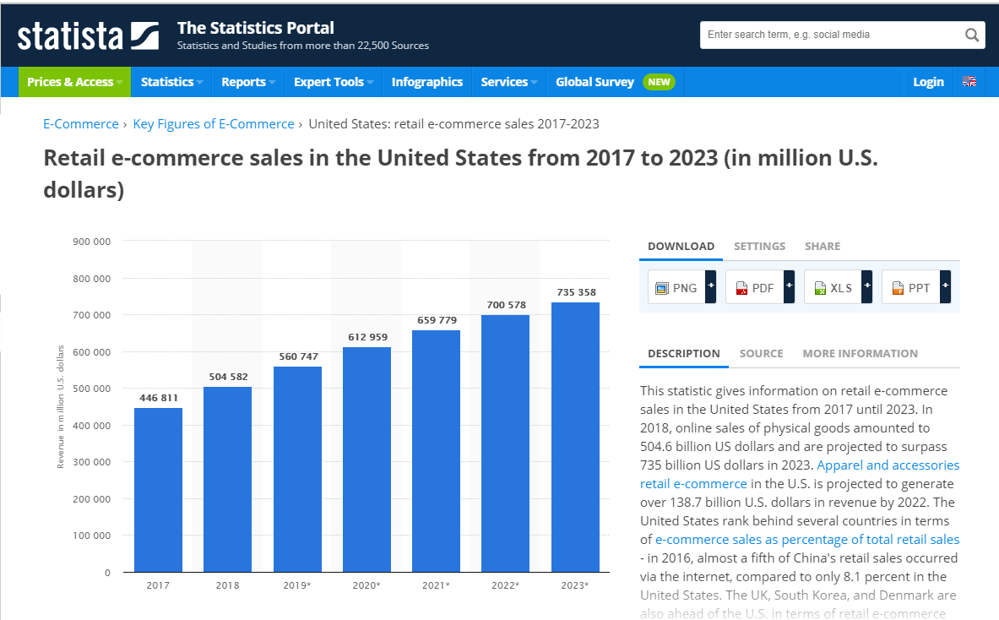Switch to the SOURCE tab
Viewport: 999px width, 620px height.
click(761, 353)
